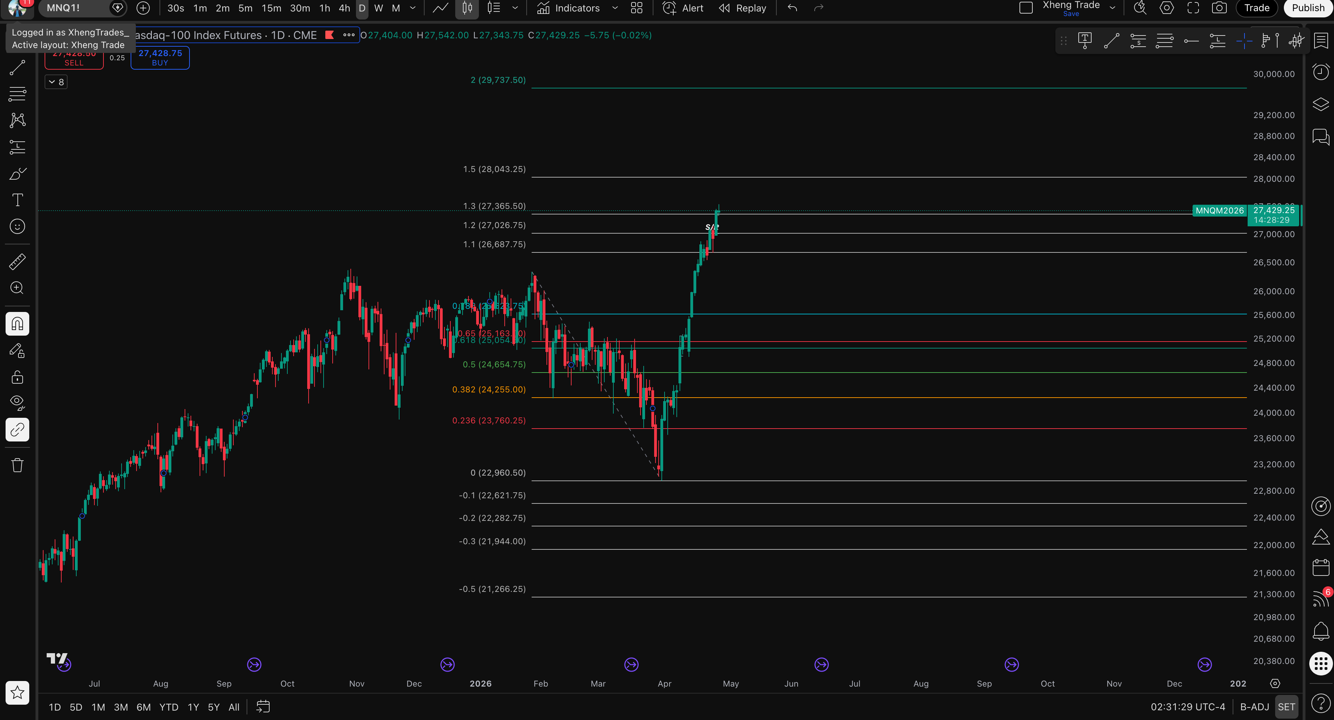This screenshot has height=720, width=1334.
Task: Hide all drawings with the eye icon
Action: pyautogui.click(x=18, y=403)
